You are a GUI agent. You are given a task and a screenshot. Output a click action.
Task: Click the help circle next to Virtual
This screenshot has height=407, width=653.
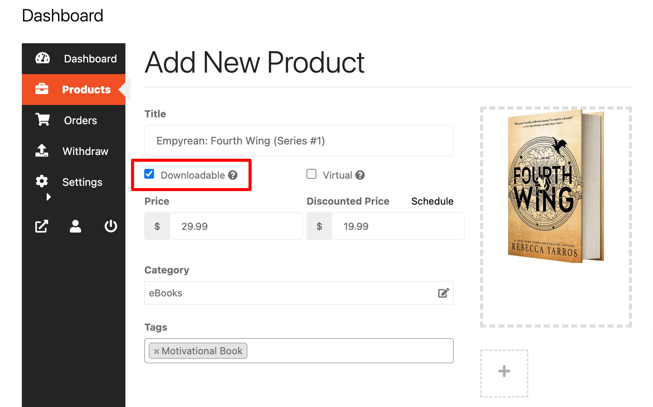point(360,175)
